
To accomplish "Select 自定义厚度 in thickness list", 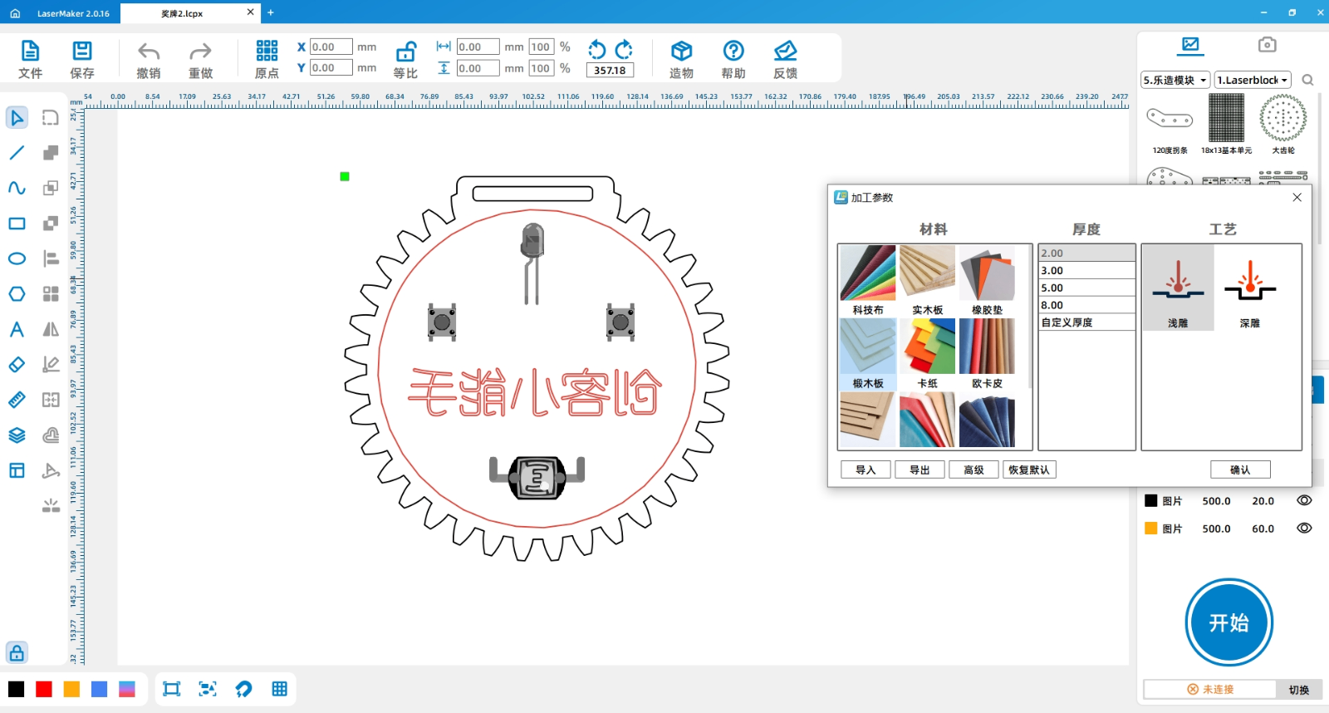I will click(x=1086, y=322).
